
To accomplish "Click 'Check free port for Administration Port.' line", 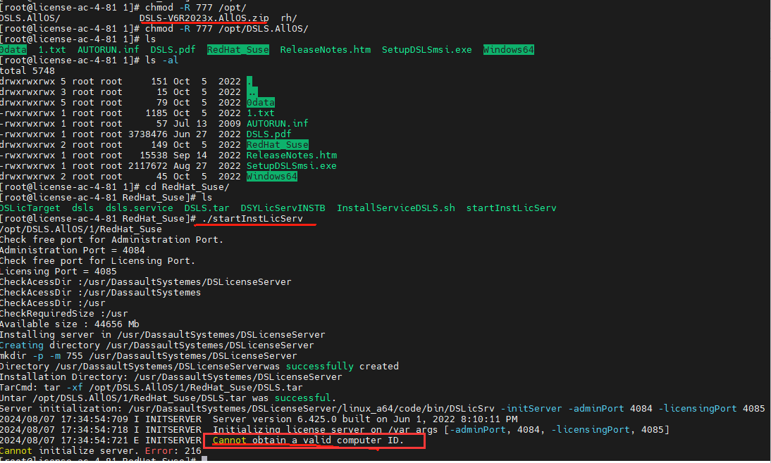I will tap(111, 239).
